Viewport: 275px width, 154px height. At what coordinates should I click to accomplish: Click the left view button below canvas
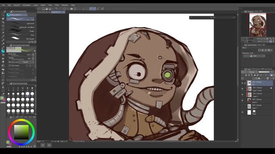[43, 145]
